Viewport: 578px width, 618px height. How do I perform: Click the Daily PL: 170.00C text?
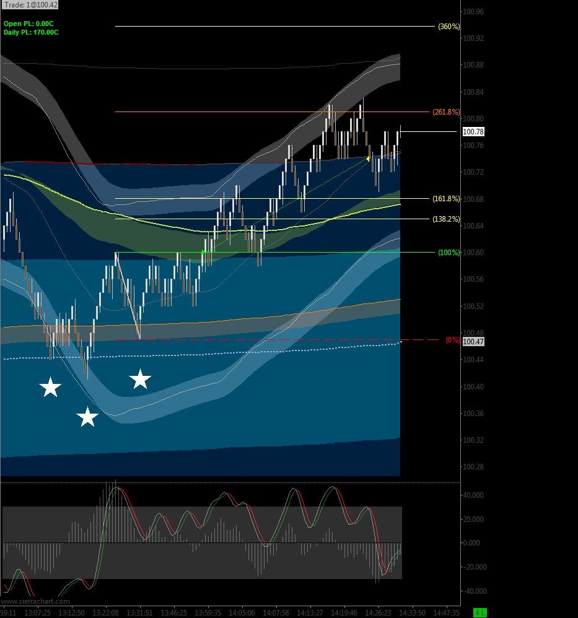(31, 32)
